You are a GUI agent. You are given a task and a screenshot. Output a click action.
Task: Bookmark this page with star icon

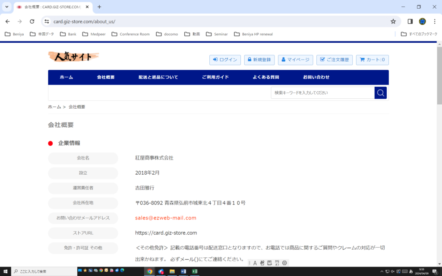393,21
